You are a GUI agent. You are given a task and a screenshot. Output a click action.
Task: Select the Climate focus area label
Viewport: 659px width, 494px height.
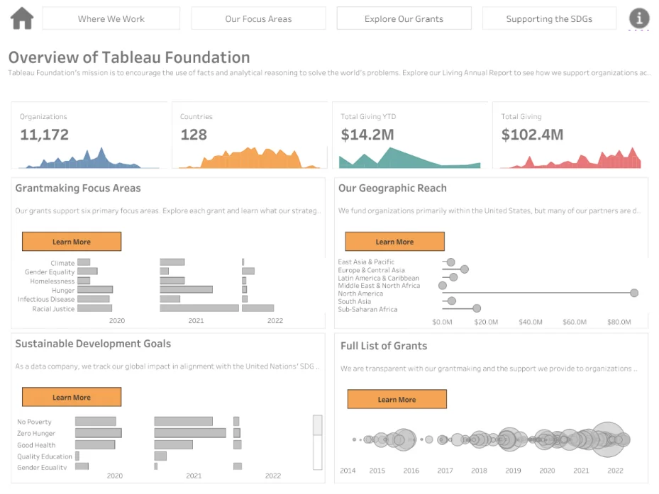(62, 263)
